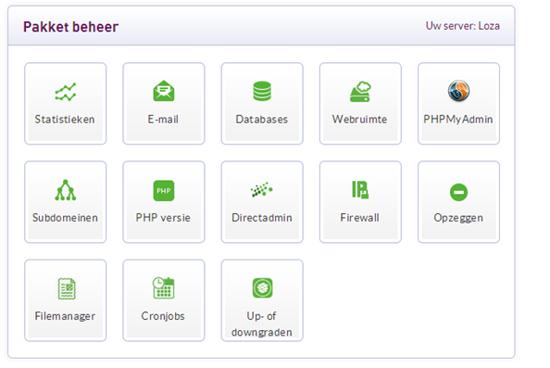
Task: Click the Pakket beheer heading
Action: click(x=71, y=27)
